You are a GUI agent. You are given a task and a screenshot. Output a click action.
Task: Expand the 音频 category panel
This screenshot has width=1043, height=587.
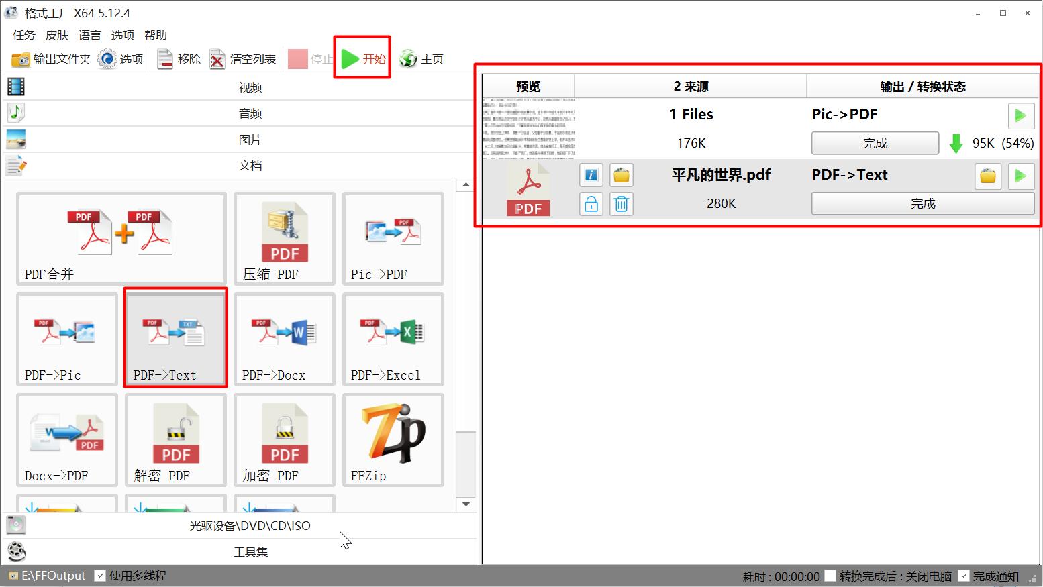[250, 113]
